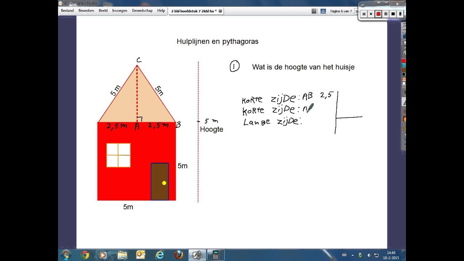Image resolution: width=464 pixels, height=261 pixels.
Task: Select the brown door of the house
Action: tap(160, 182)
